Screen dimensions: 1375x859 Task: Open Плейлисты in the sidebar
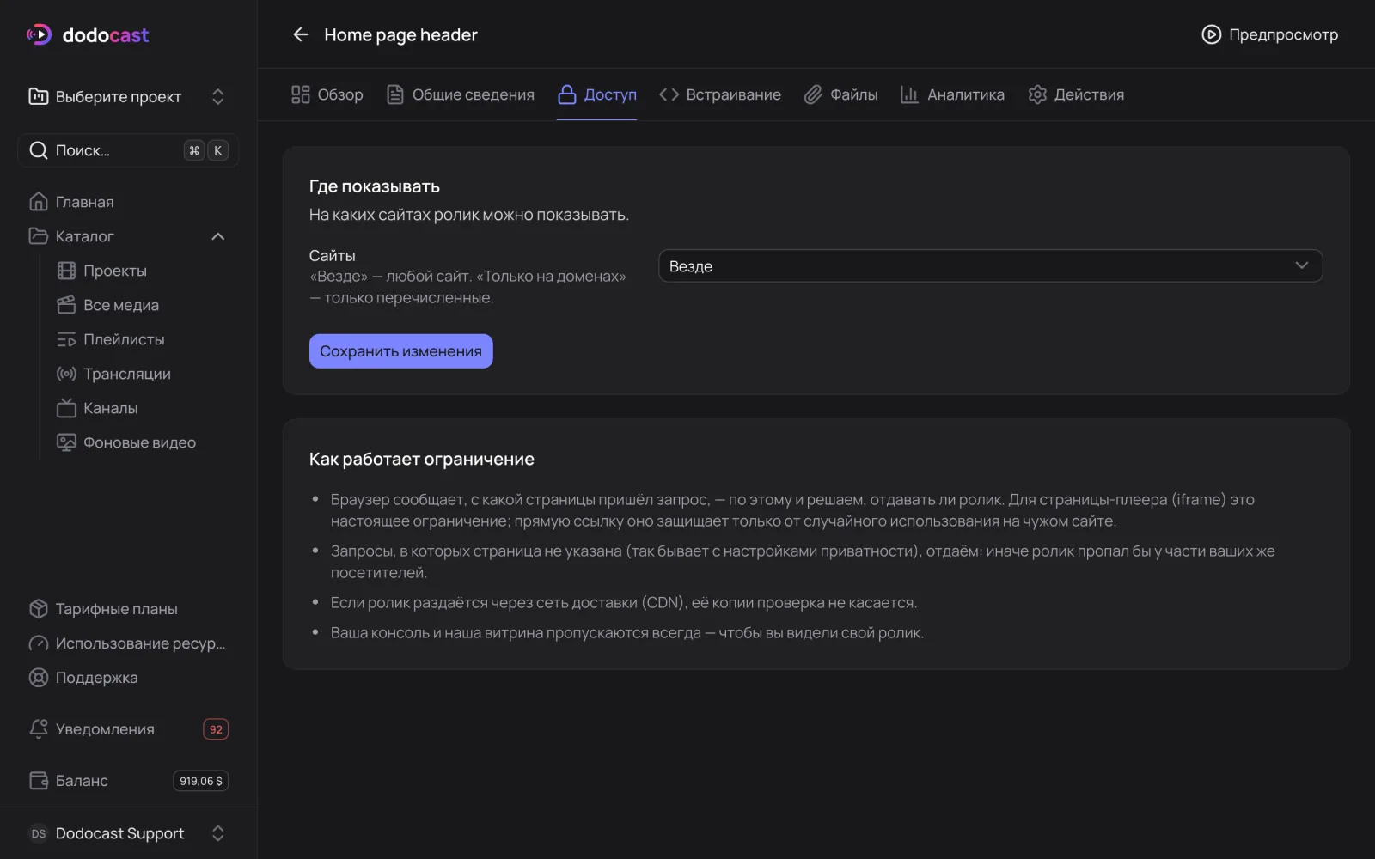coord(124,339)
